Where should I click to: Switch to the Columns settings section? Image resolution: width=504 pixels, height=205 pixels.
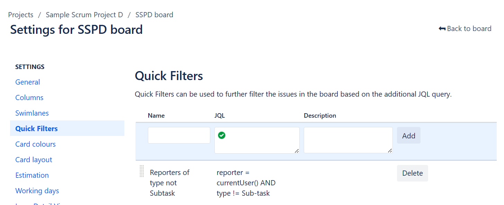click(x=29, y=97)
